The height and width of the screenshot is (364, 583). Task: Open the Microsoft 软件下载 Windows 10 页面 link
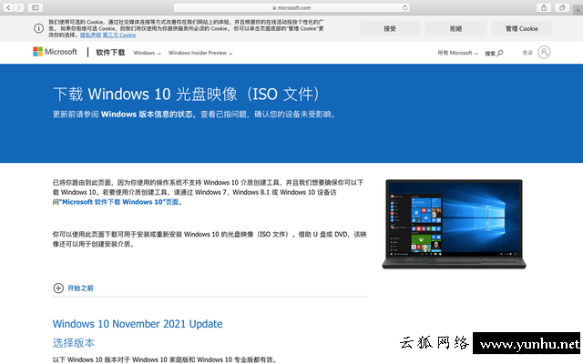(x=119, y=202)
